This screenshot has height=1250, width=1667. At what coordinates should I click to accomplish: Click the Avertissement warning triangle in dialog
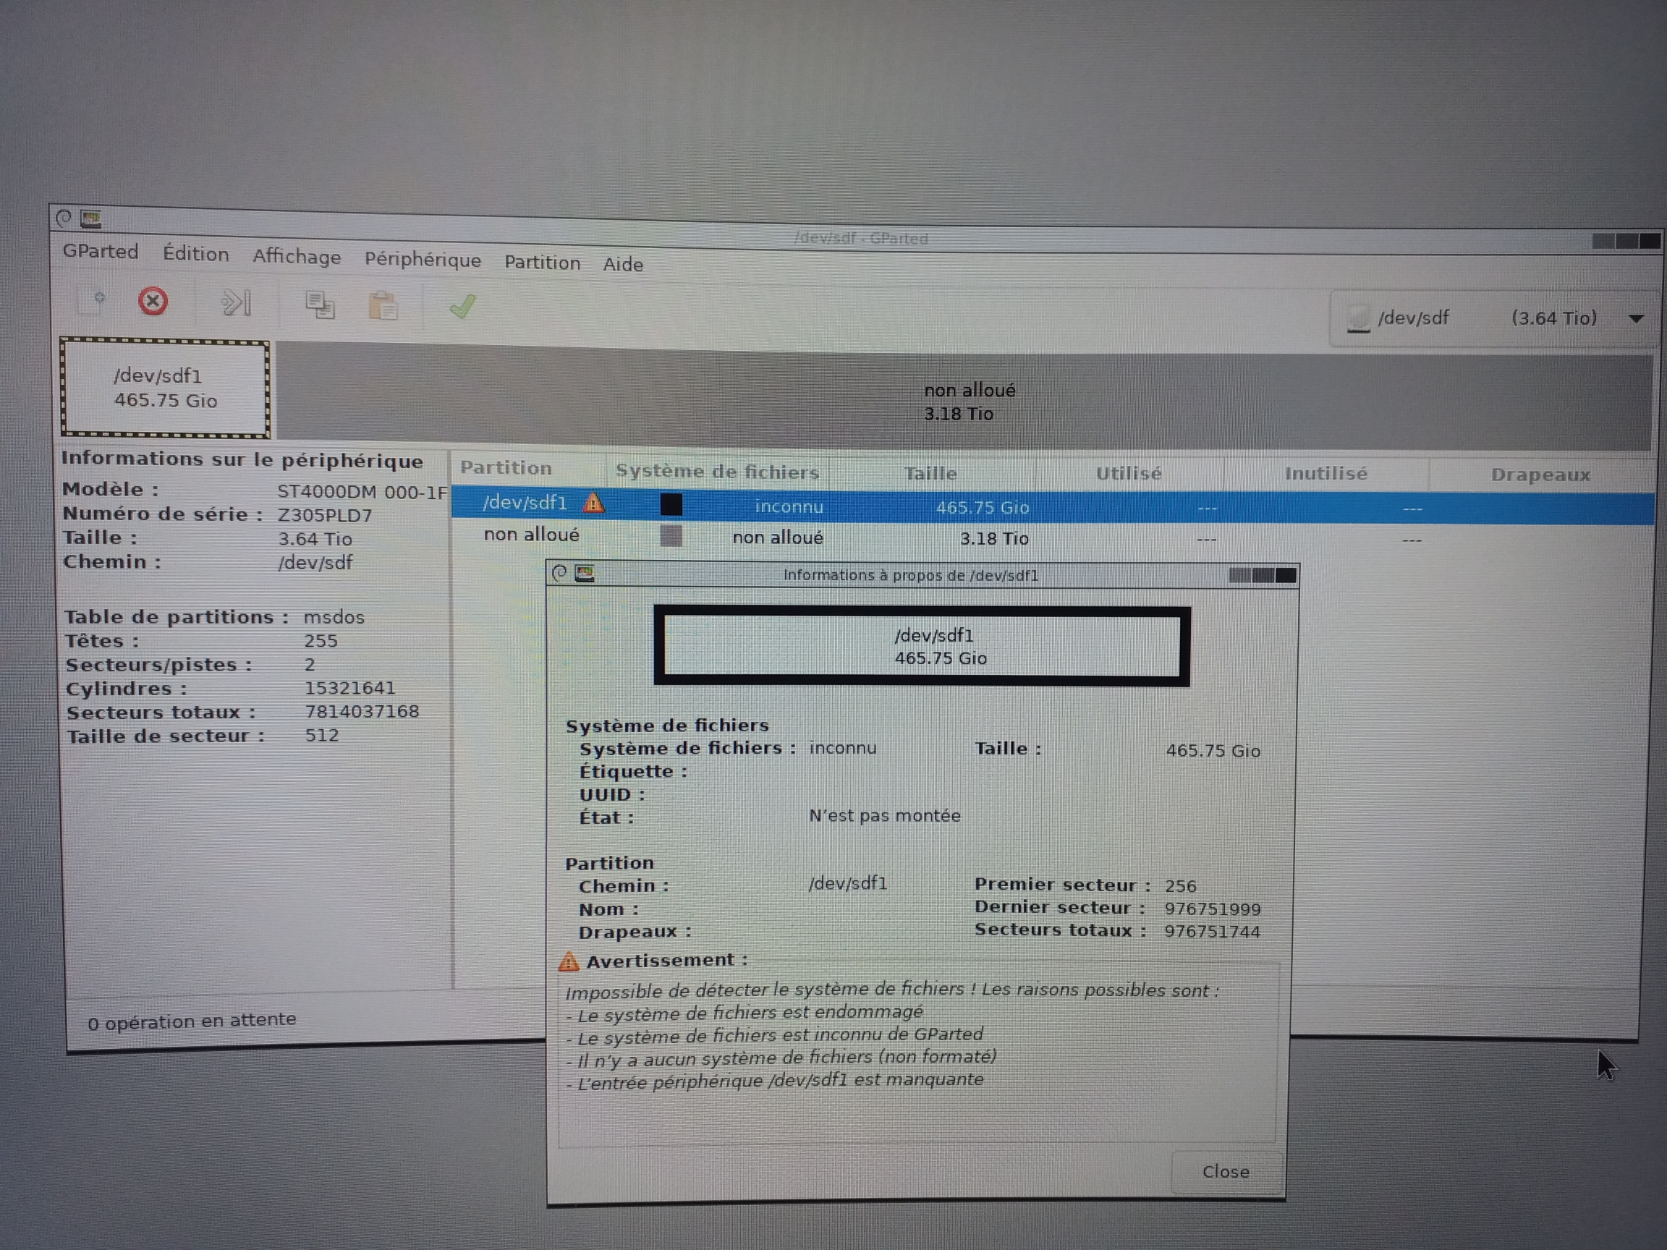pos(569,961)
